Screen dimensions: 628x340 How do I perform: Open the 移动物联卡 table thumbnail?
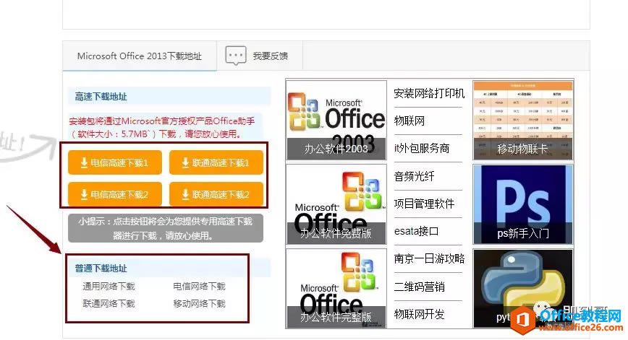point(523,121)
